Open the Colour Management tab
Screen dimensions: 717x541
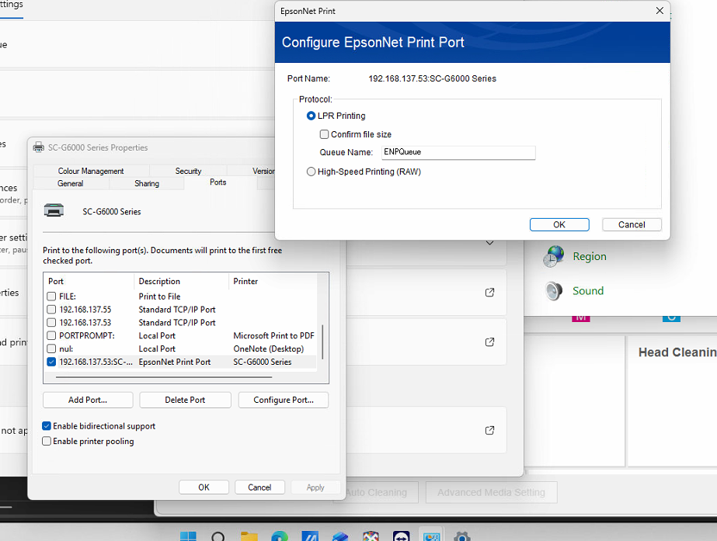point(91,171)
